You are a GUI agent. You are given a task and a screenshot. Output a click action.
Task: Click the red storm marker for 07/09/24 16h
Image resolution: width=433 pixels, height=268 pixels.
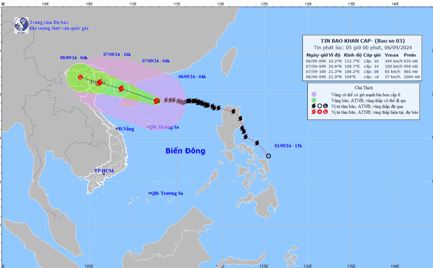click(100, 83)
